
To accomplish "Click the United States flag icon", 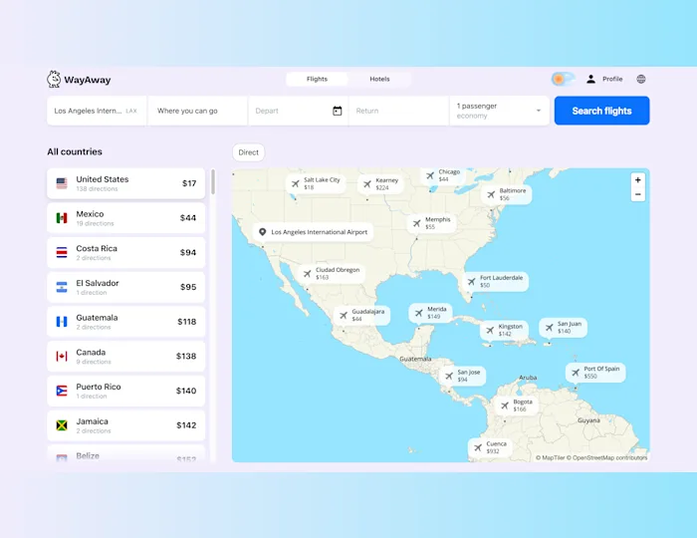I will click(62, 183).
